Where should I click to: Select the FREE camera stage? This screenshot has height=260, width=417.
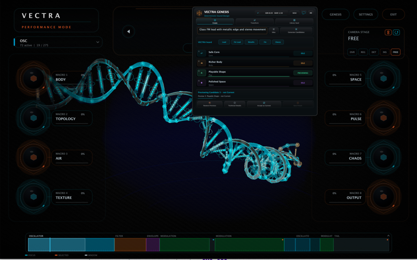tap(395, 52)
